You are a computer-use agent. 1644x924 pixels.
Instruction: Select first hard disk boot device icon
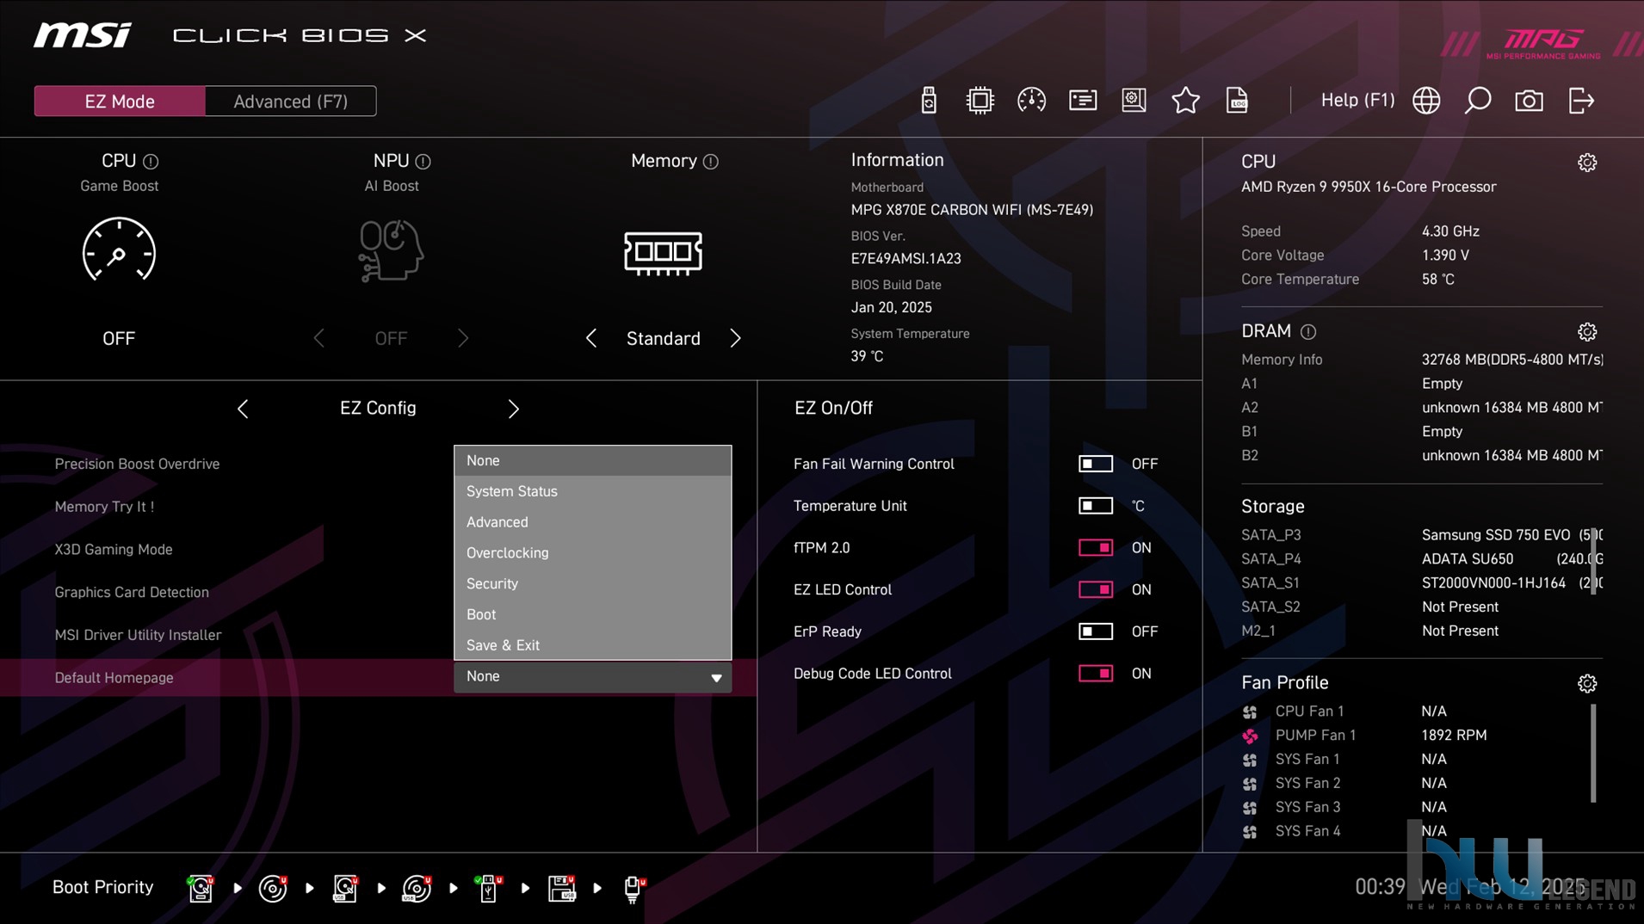201,888
